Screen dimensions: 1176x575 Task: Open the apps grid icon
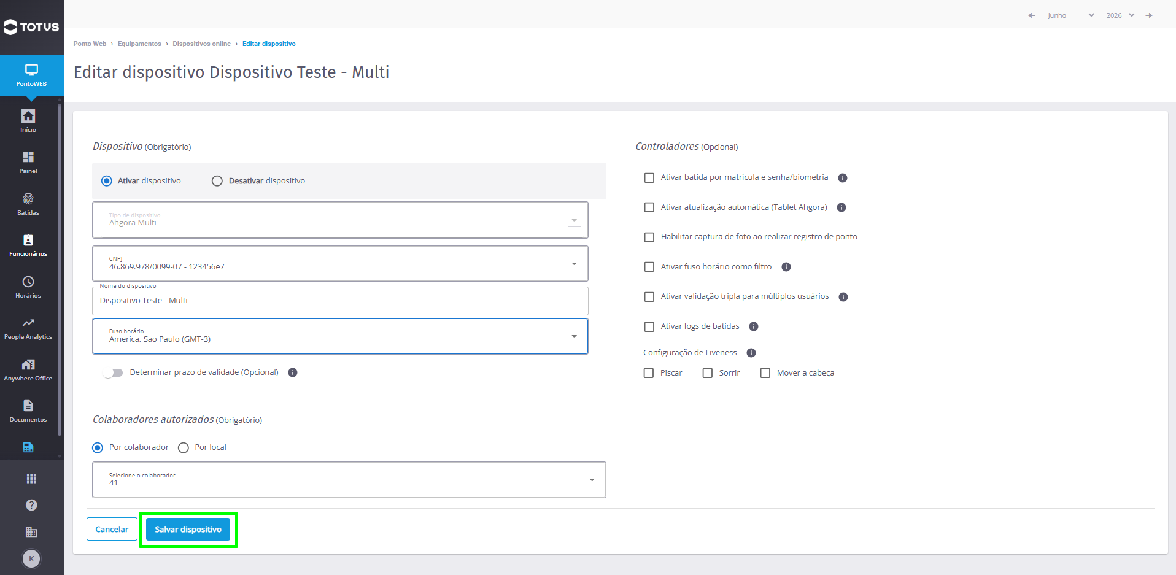(x=31, y=479)
